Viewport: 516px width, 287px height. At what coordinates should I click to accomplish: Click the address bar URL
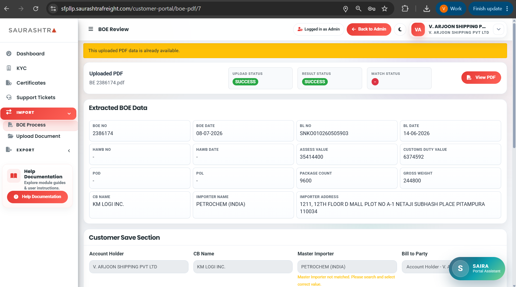(131, 9)
